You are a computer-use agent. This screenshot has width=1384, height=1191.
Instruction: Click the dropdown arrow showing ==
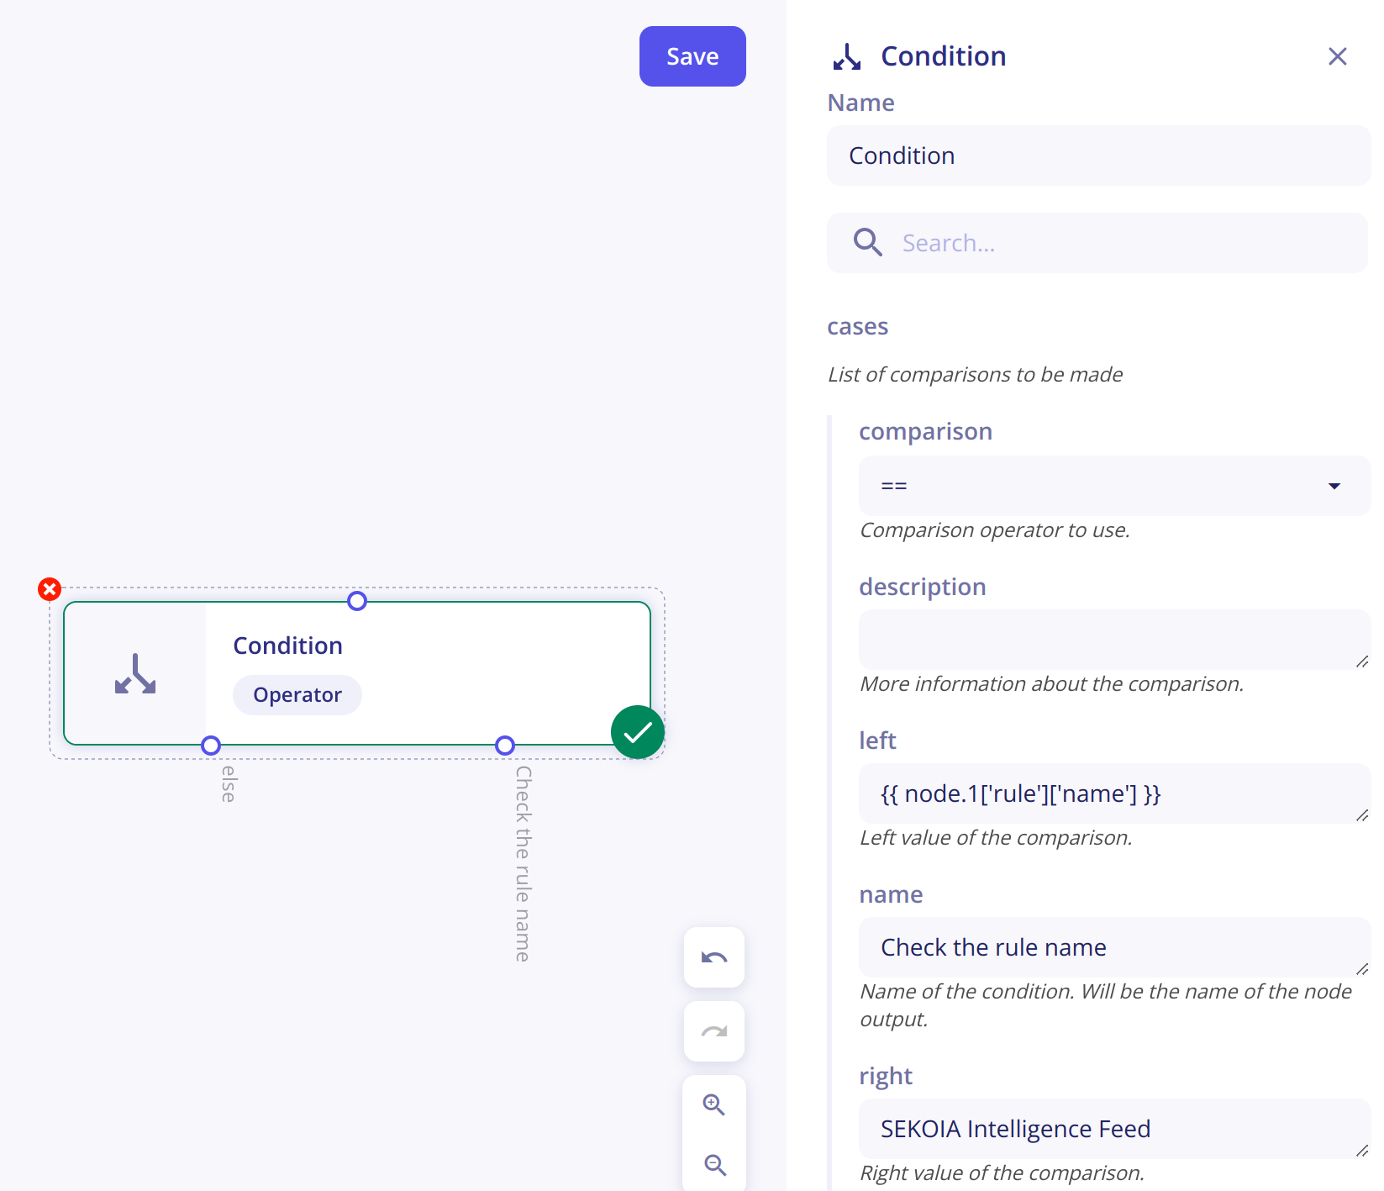pyautogui.click(x=1334, y=486)
